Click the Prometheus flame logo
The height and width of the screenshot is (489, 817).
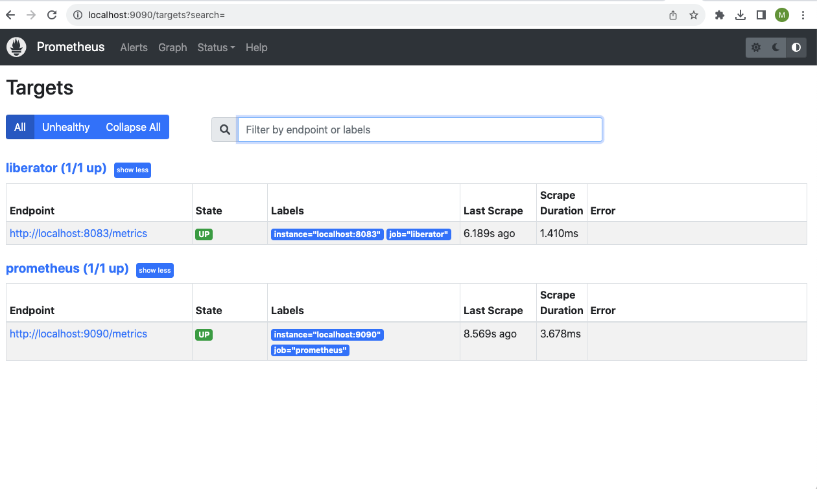pyautogui.click(x=16, y=47)
